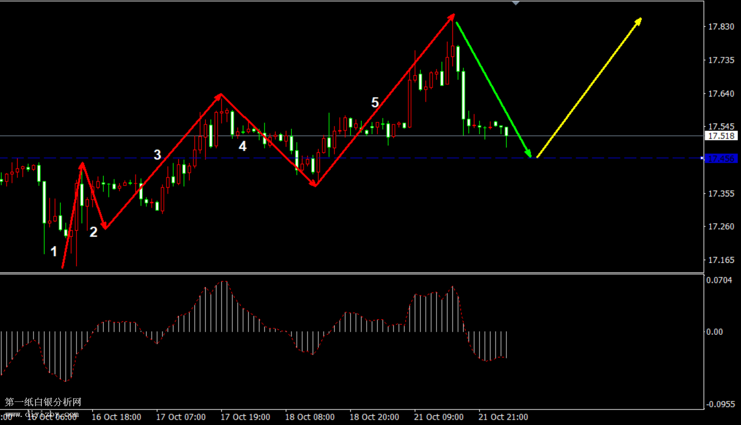The width and height of the screenshot is (741, 425).
Task: Select the wave label "1"
Action: coord(54,251)
